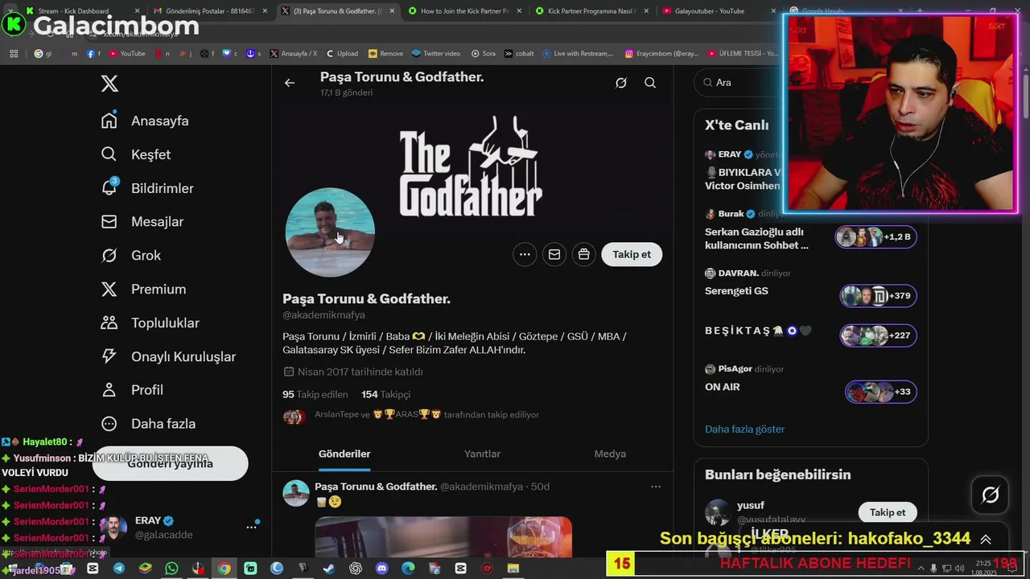Open Mesajlar envelope icon
This screenshot has width=1030, height=579.
click(109, 221)
